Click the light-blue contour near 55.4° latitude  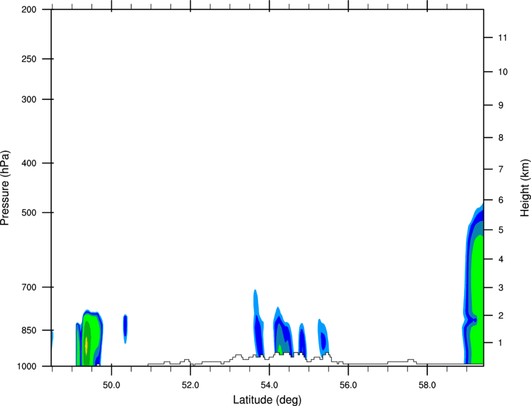click(323, 339)
